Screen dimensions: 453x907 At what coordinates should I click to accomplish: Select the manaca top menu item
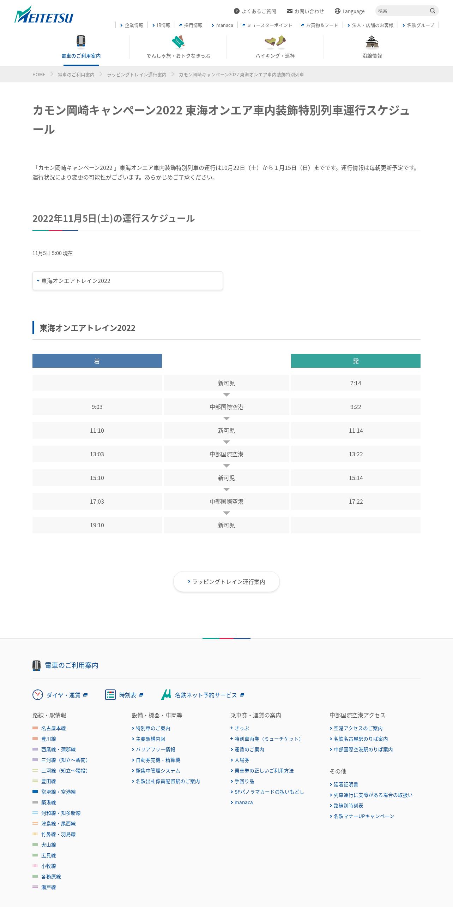(x=222, y=25)
